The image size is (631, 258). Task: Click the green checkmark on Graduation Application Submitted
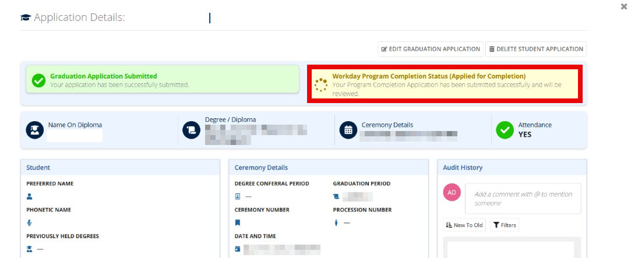[38, 80]
